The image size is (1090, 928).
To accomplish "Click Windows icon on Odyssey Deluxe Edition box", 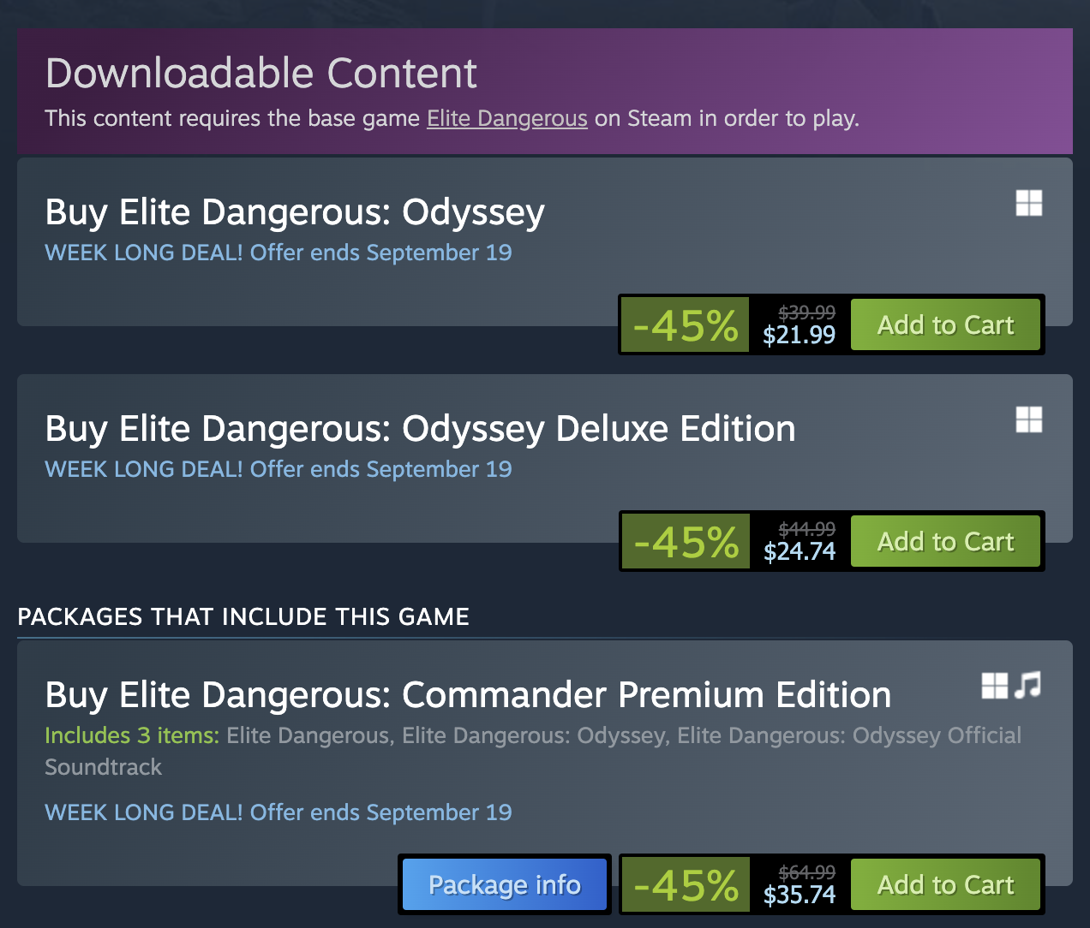I will pos(1029,420).
